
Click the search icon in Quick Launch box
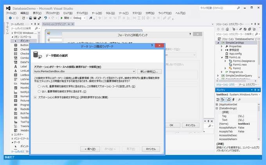[238, 8]
